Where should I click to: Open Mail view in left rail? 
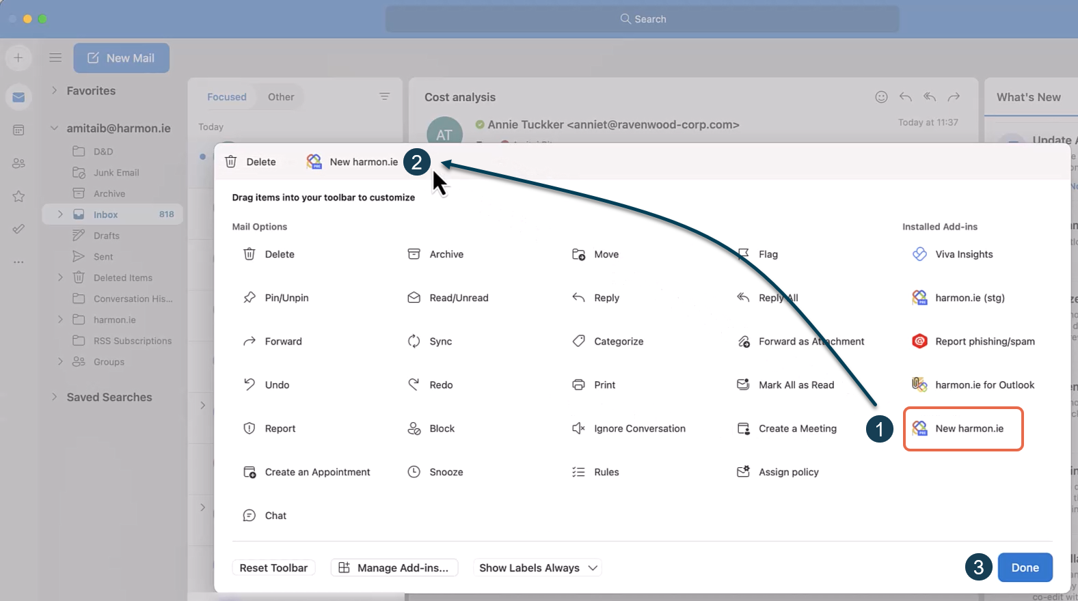click(x=18, y=97)
